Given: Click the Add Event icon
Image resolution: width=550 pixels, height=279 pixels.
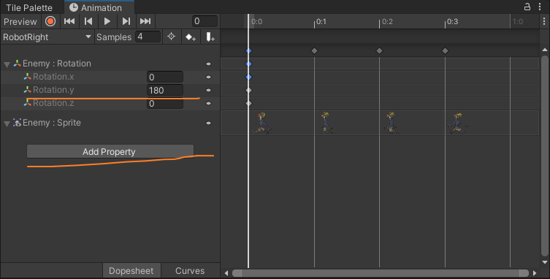Looking at the screenshot, I should coord(210,37).
